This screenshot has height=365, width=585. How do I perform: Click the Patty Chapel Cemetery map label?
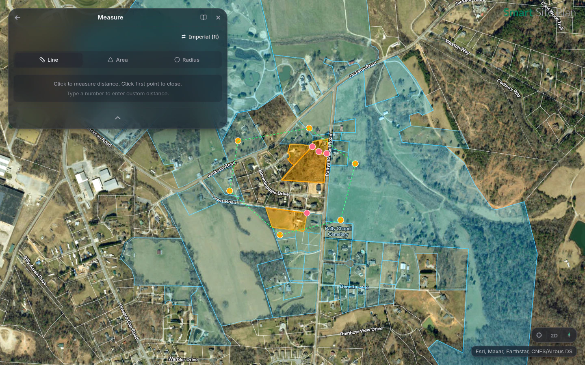coord(338,231)
